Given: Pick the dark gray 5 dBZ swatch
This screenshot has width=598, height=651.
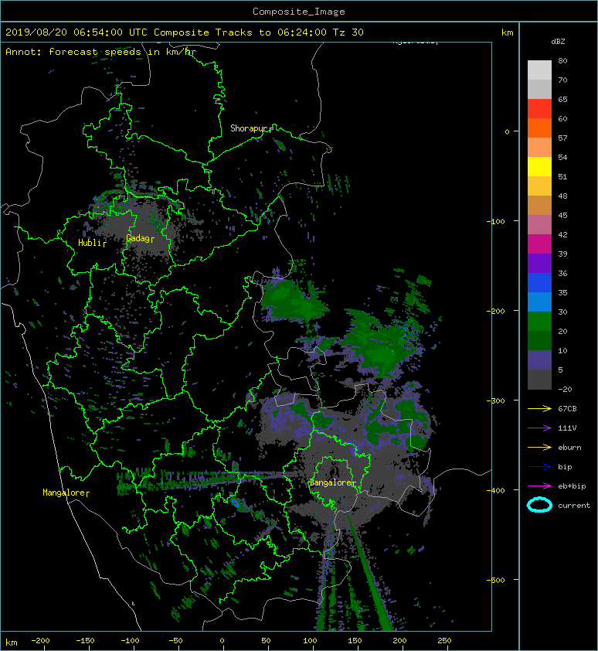Looking at the screenshot, I should pyautogui.click(x=539, y=380).
